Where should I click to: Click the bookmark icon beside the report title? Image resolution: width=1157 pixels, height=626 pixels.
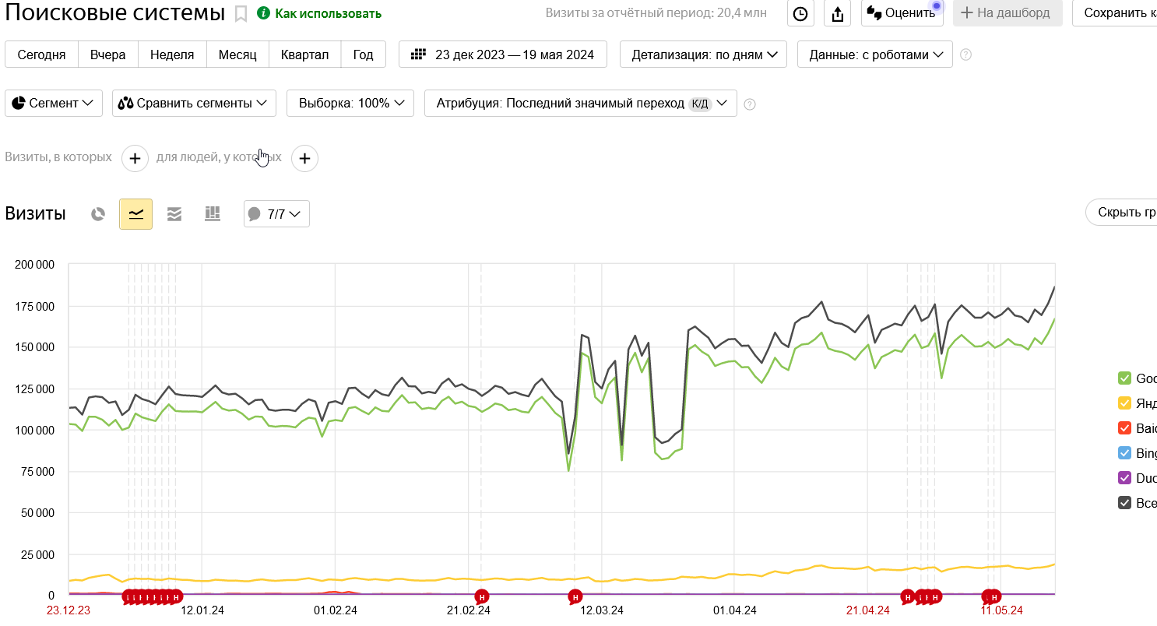tap(241, 14)
